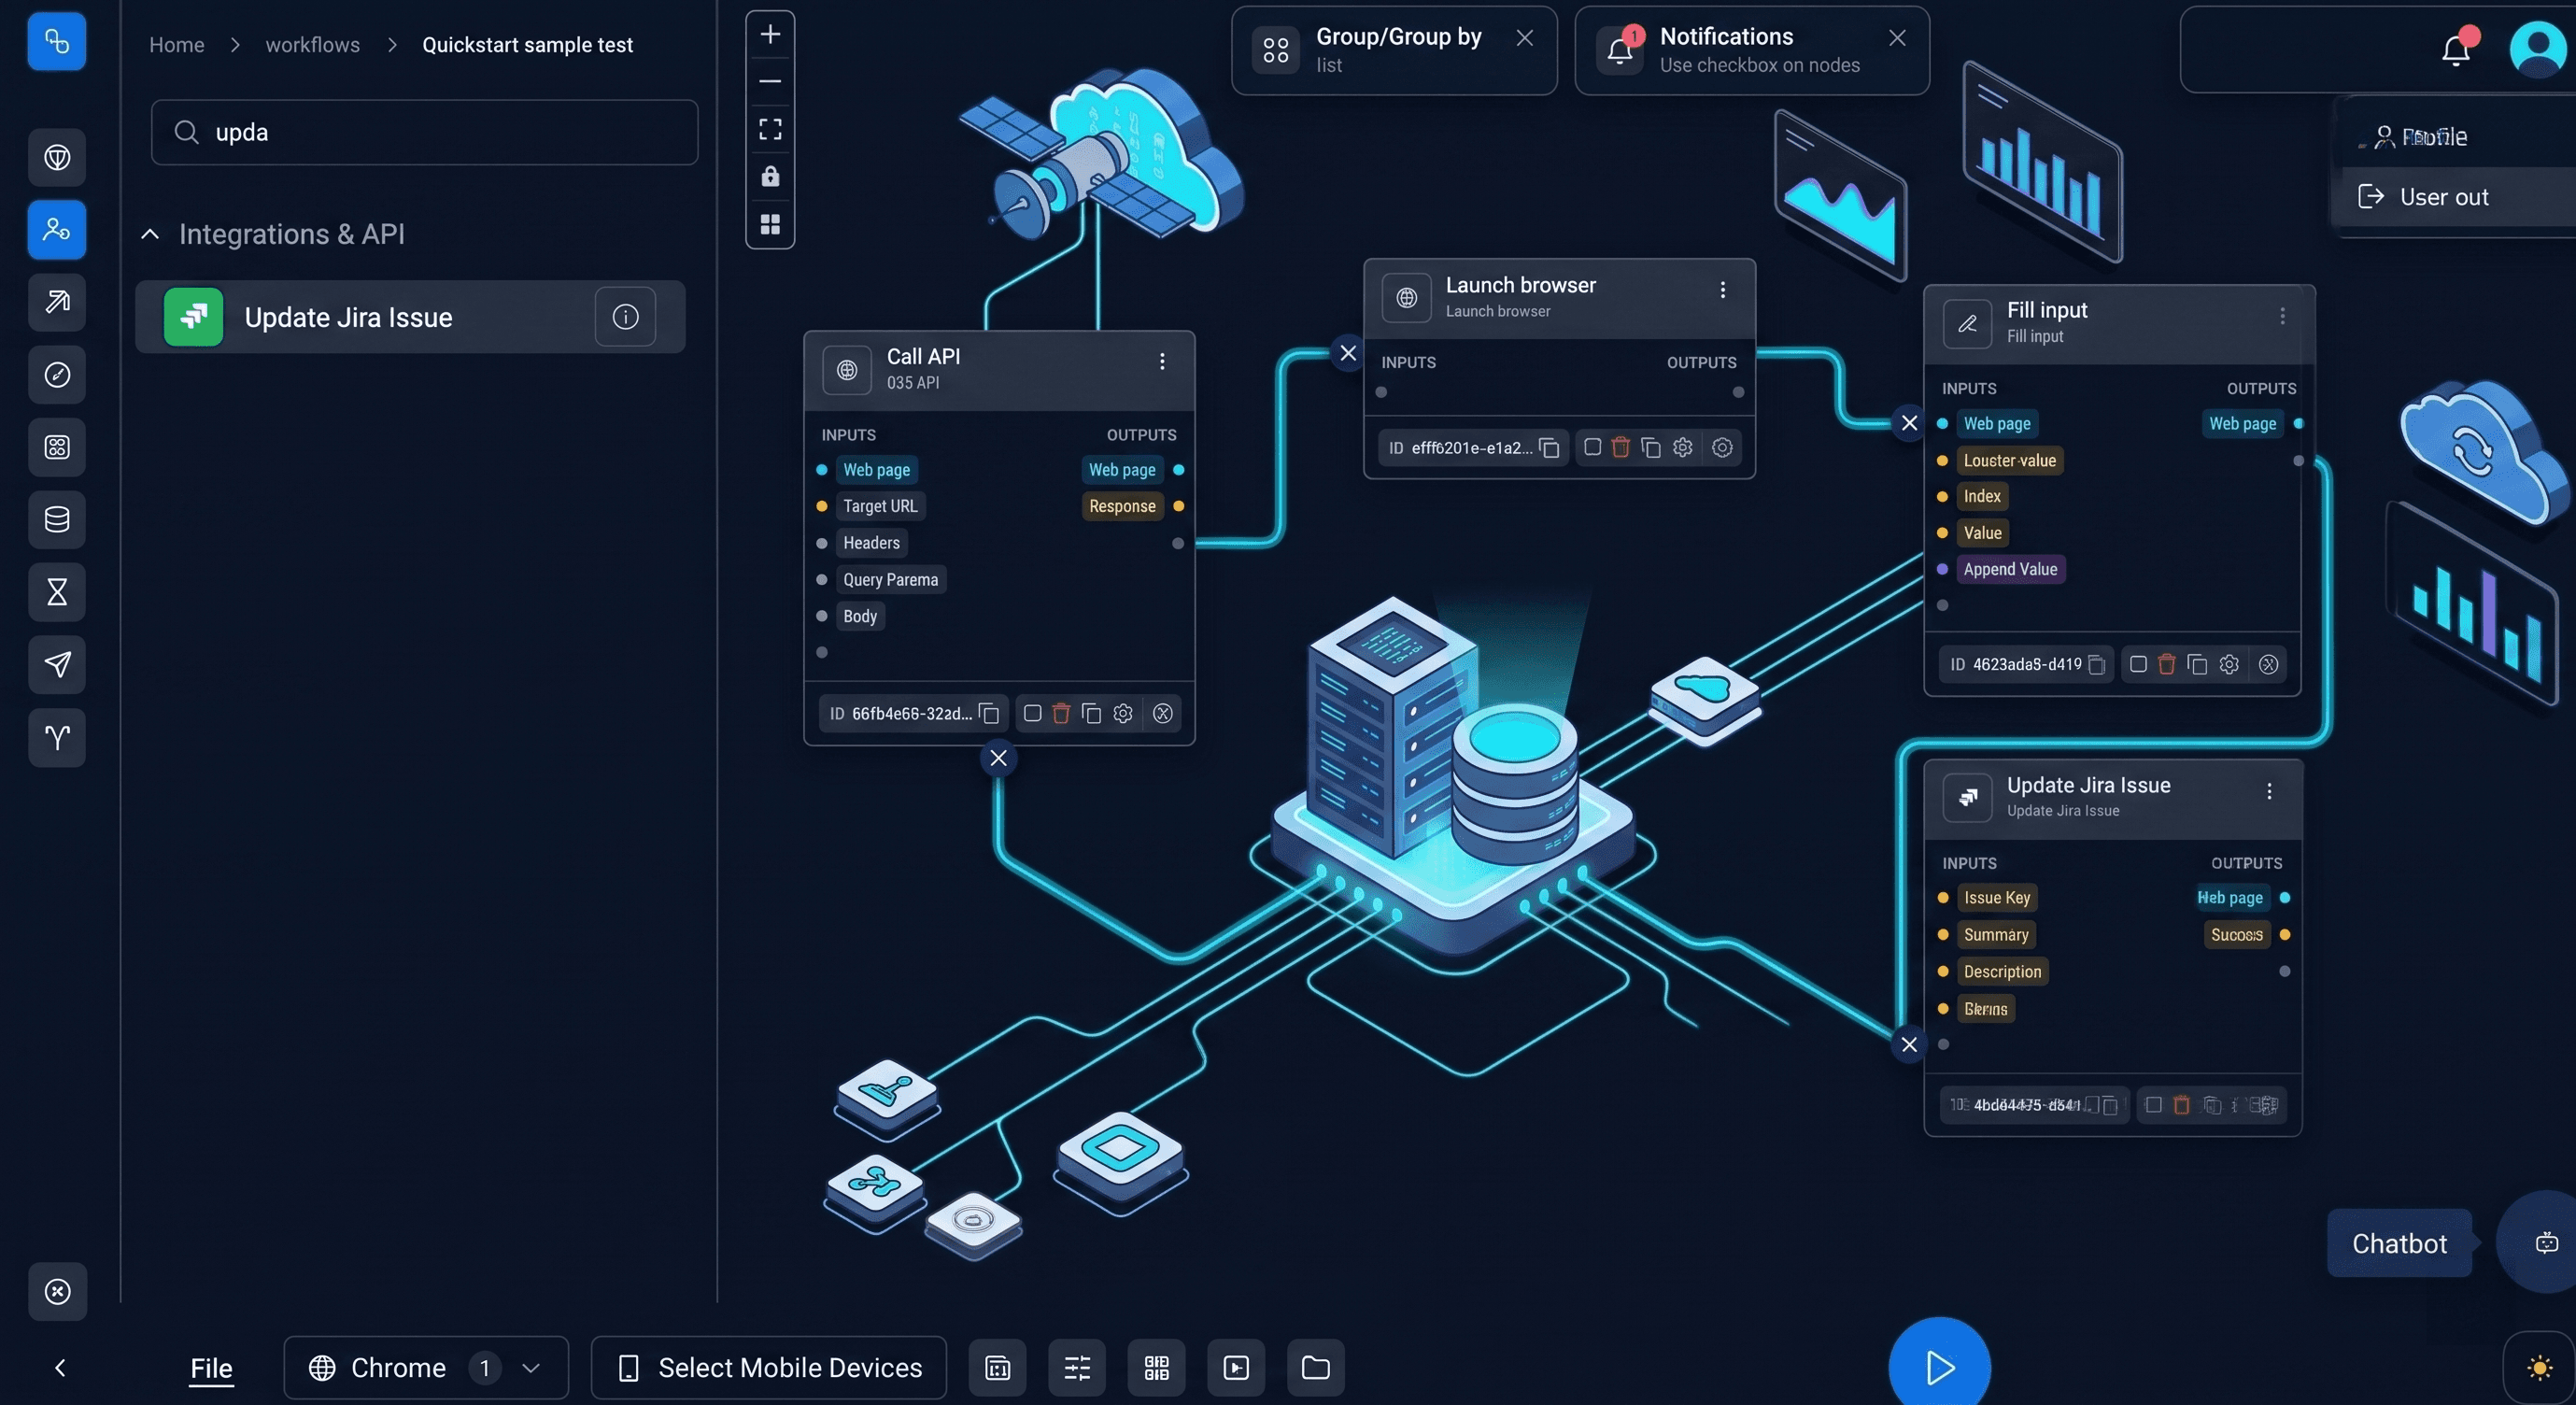This screenshot has width=2576, height=1405.
Task: Delete the Launch browser node via trash icon
Action: point(1621,447)
